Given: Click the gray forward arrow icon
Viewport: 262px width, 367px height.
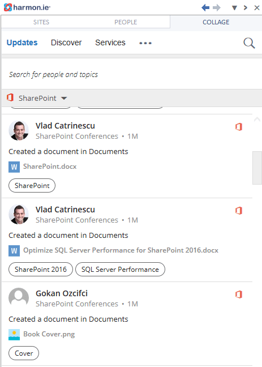Looking at the screenshot, I should [x=217, y=8].
